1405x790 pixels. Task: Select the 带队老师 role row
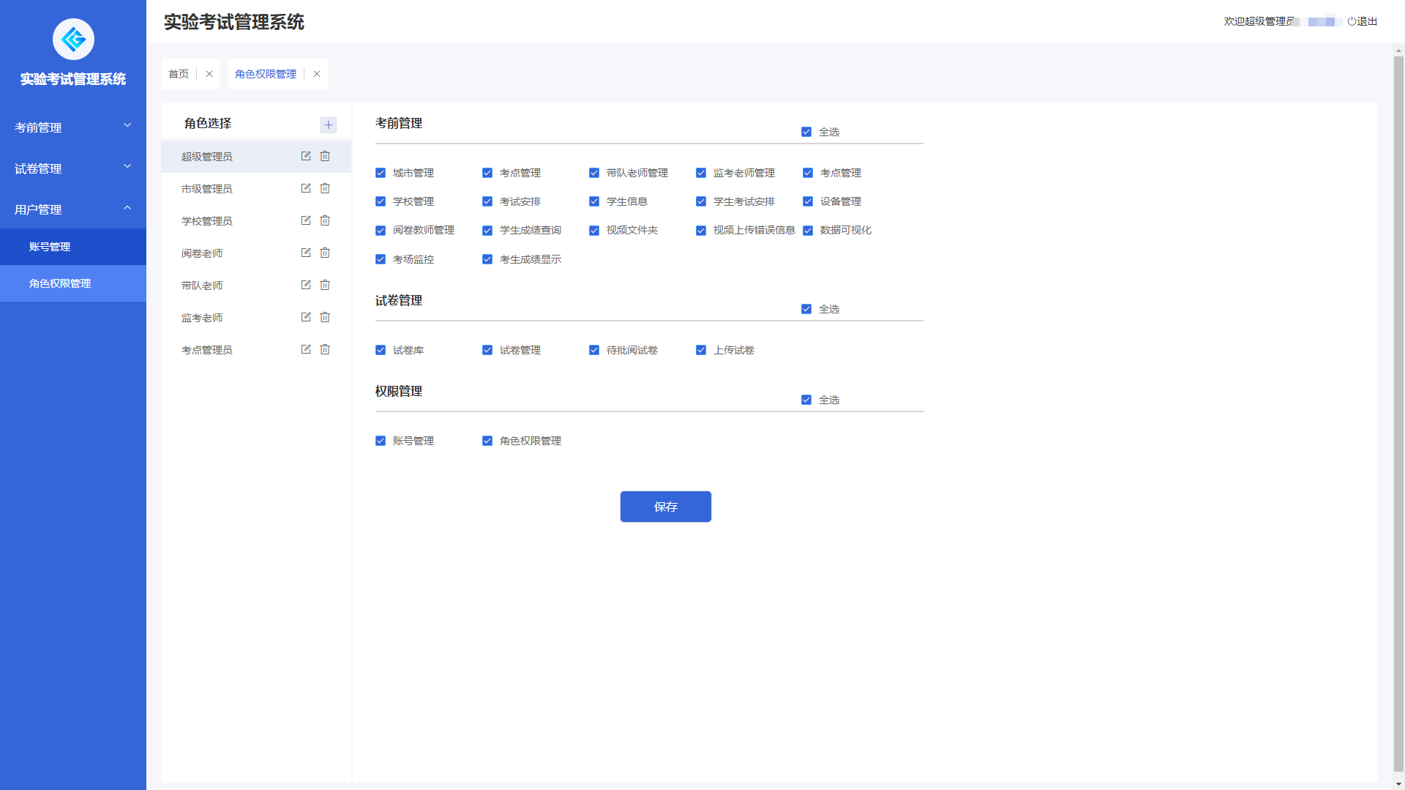tap(256, 286)
